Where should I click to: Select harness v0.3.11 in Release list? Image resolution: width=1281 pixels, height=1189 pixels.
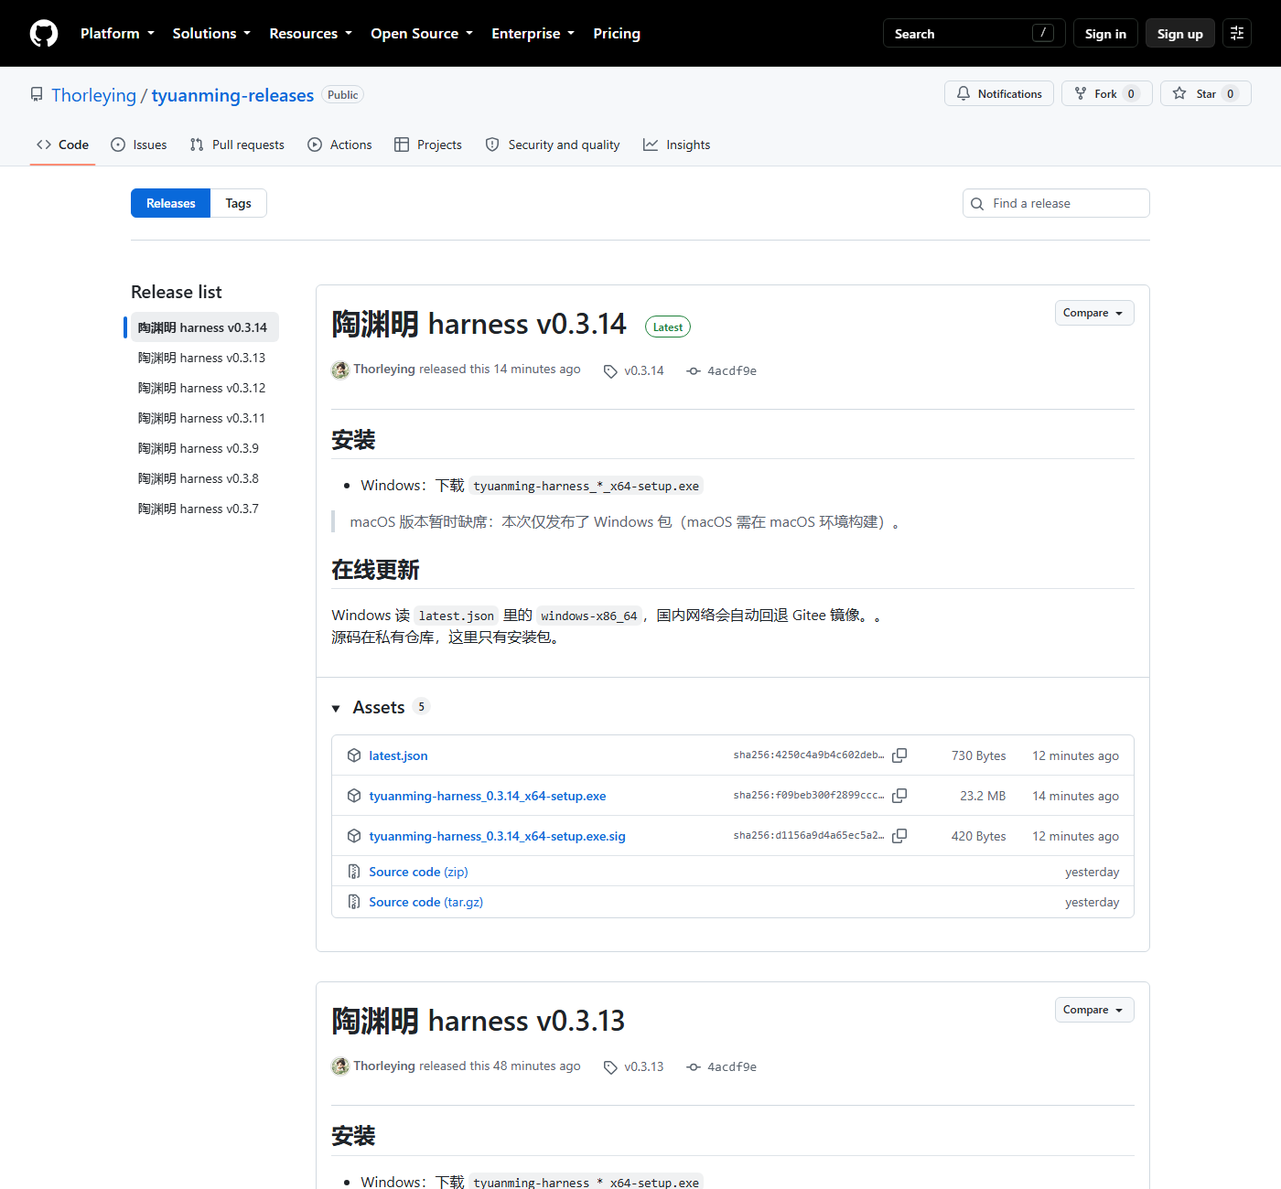pos(202,418)
